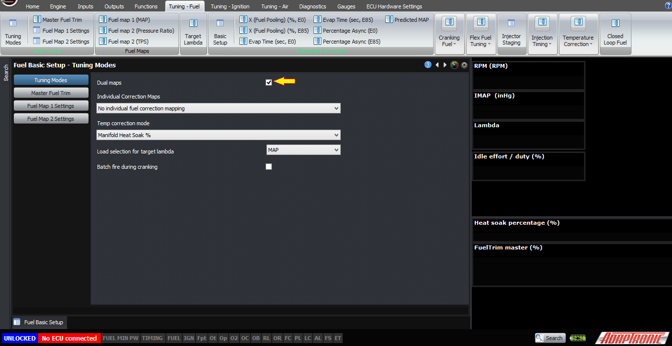
Task: Switch to Inputs tab
Action: 85,6
